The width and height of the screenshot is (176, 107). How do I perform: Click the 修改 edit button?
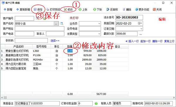point(68,10)
